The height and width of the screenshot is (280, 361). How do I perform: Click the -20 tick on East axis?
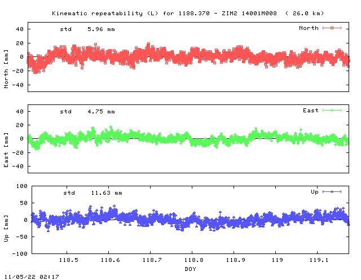(x=17, y=152)
